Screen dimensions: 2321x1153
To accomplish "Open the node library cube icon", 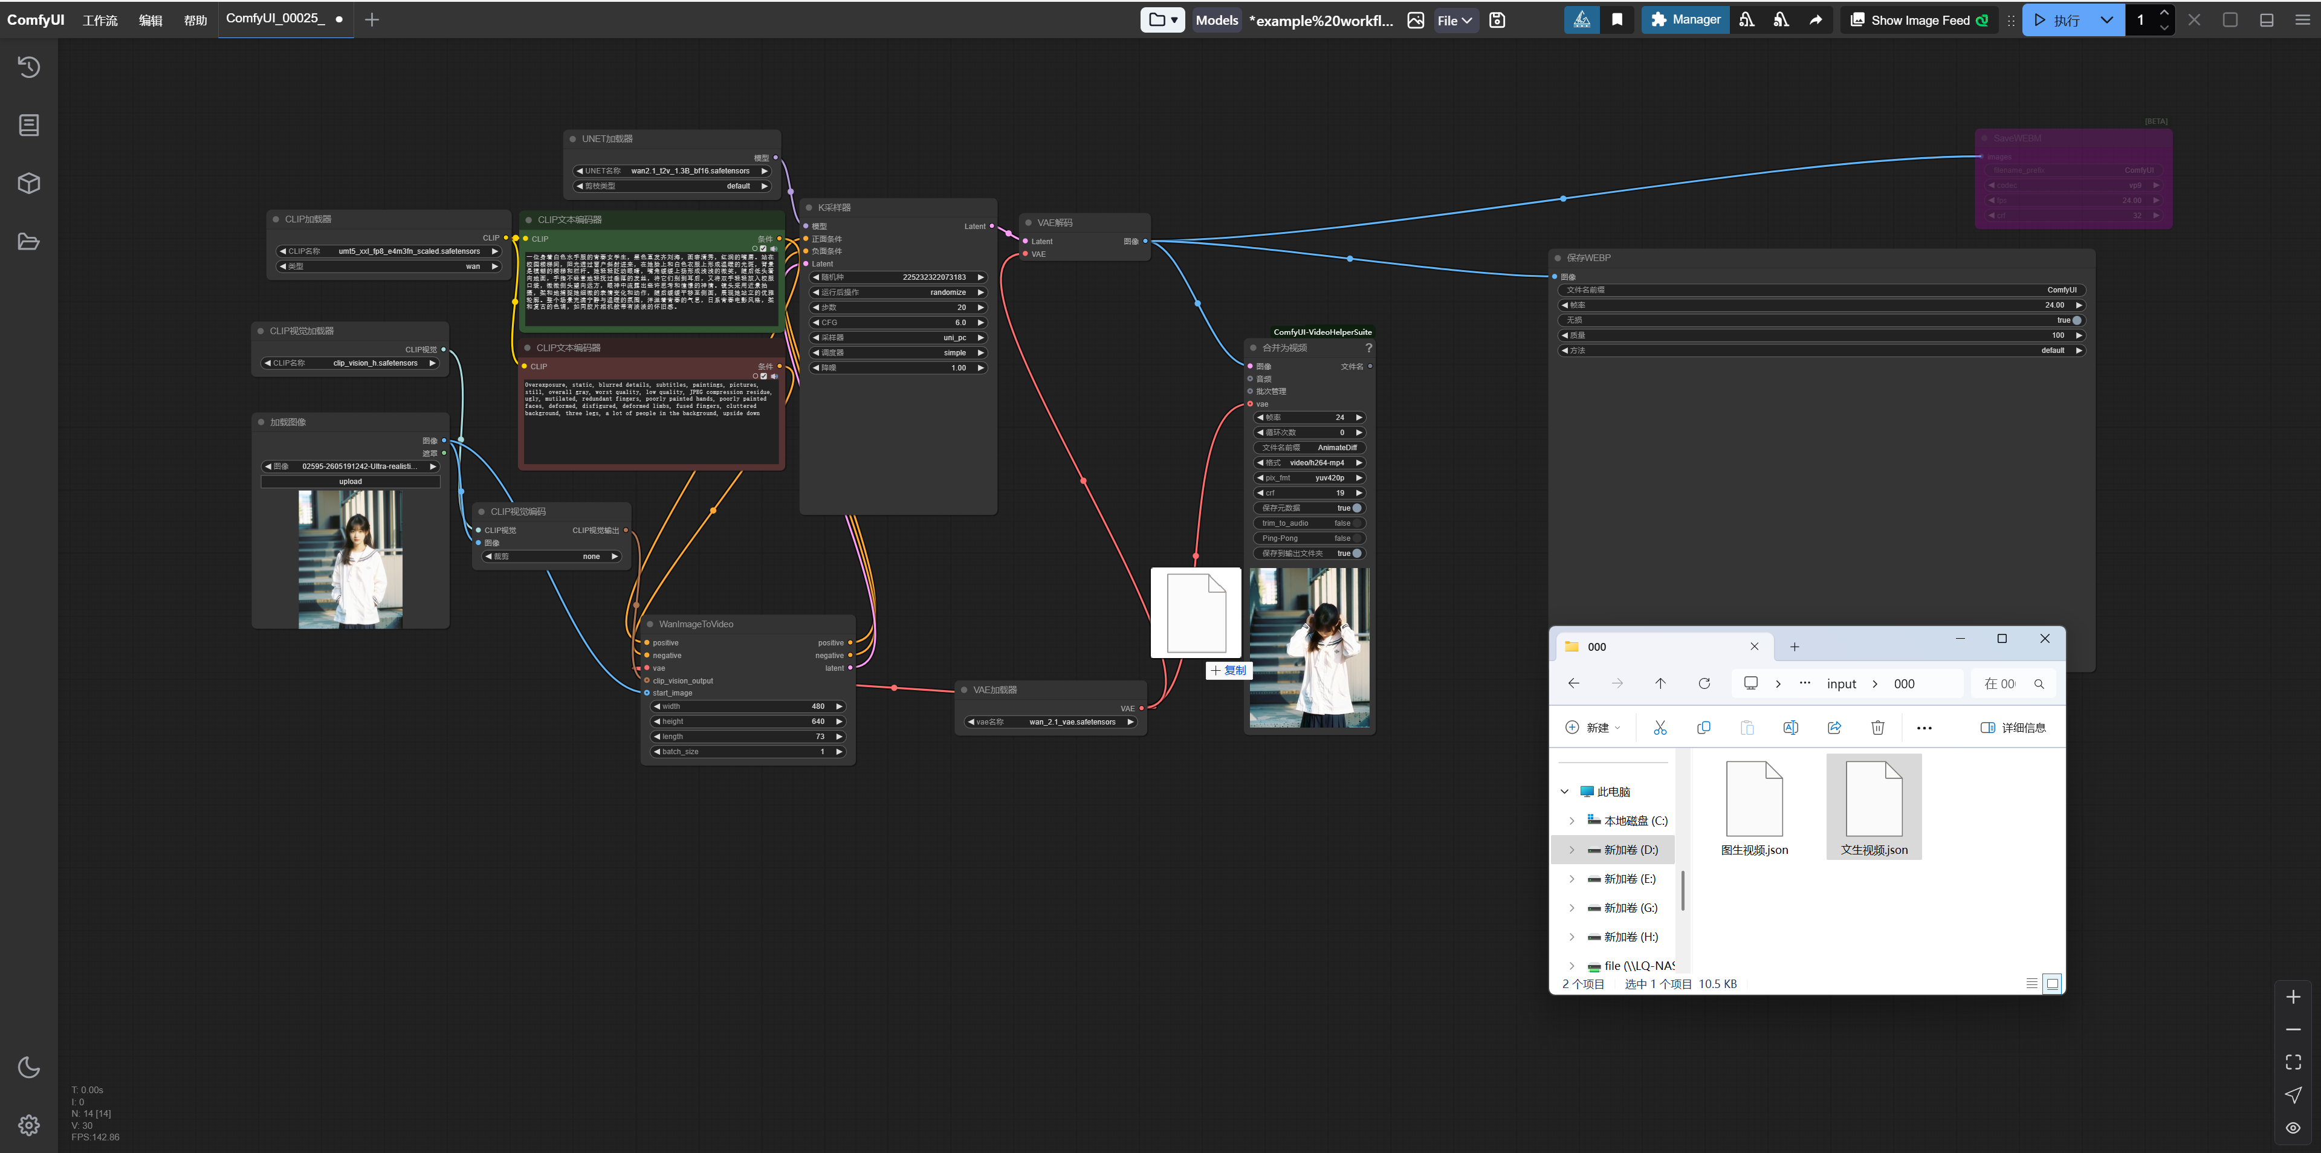I will [29, 183].
